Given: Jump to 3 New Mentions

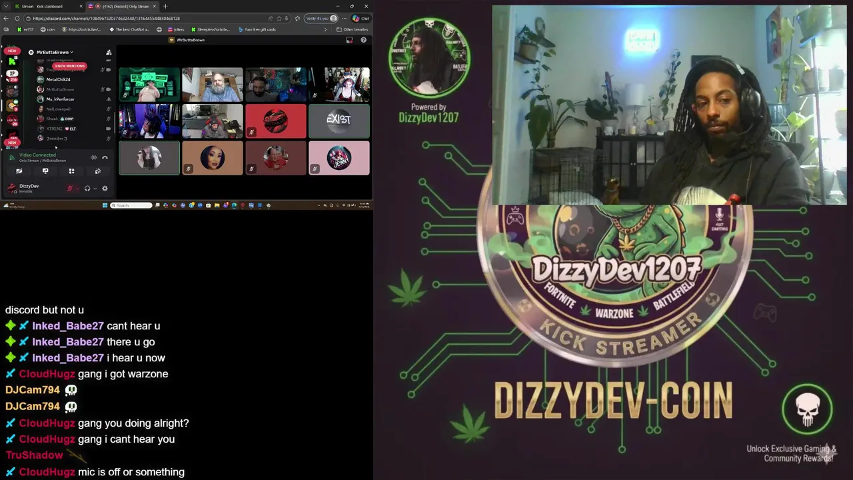Looking at the screenshot, I should point(69,66).
